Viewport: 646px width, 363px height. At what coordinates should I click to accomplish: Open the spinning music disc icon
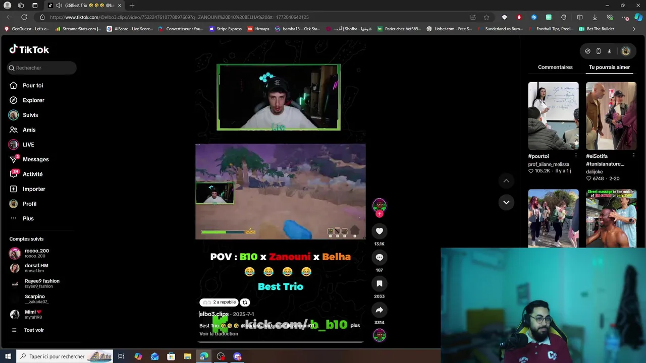click(x=380, y=335)
